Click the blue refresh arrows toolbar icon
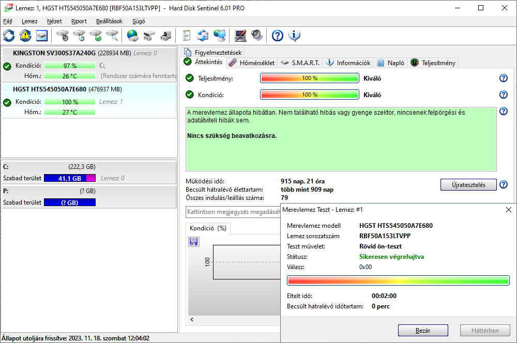This screenshot has width=517, height=343. [x=9, y=36]
